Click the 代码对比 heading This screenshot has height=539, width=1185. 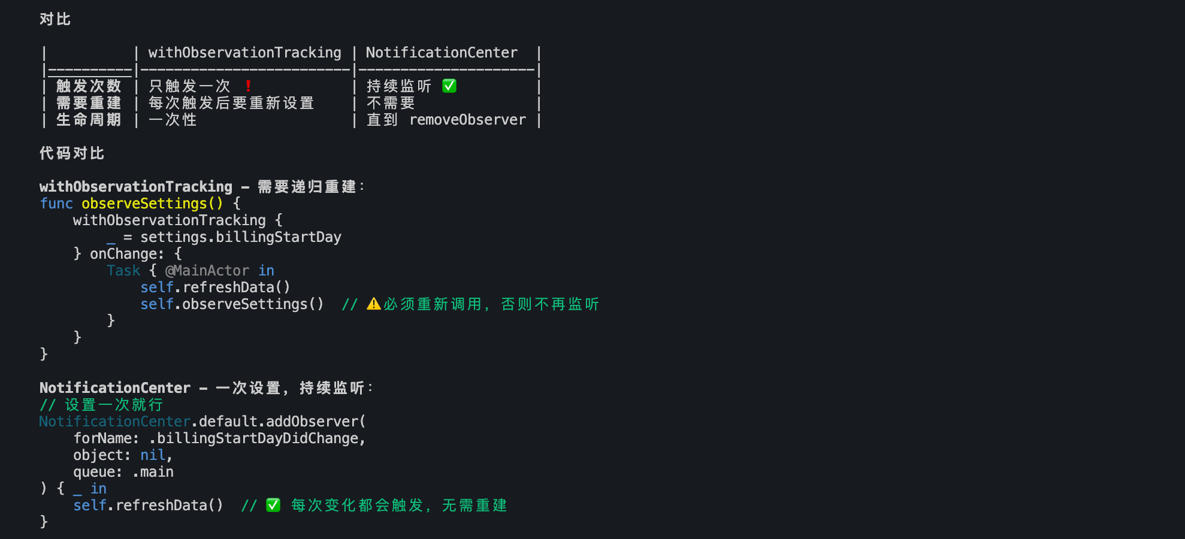coord(72,153)
